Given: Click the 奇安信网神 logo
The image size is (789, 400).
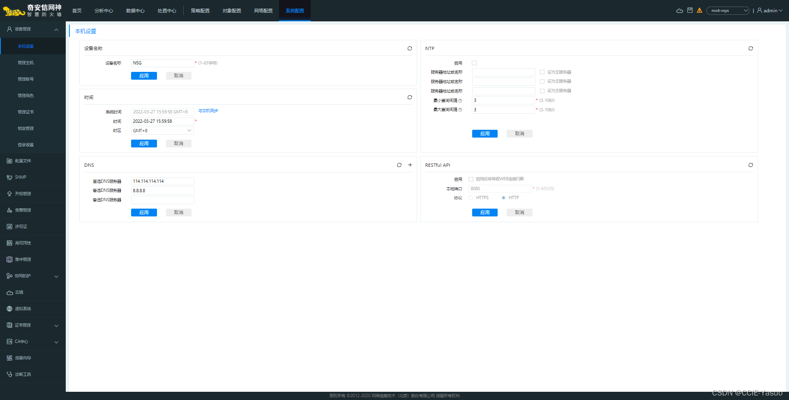Looking at the screenshot, I should click(32, 10).
